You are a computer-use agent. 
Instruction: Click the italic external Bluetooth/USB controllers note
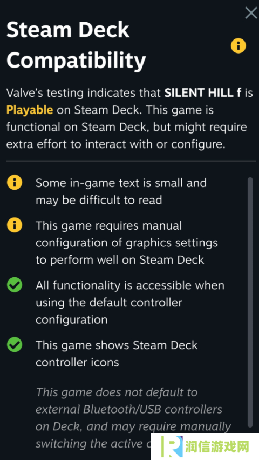pos(133,418)
